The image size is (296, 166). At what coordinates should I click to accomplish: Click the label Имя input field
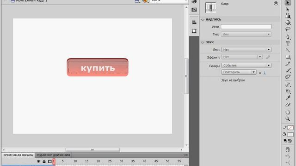246,27
